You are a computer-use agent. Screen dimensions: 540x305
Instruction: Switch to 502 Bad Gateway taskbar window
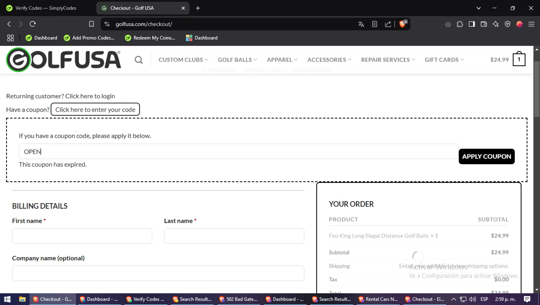[x=238, y=299]
